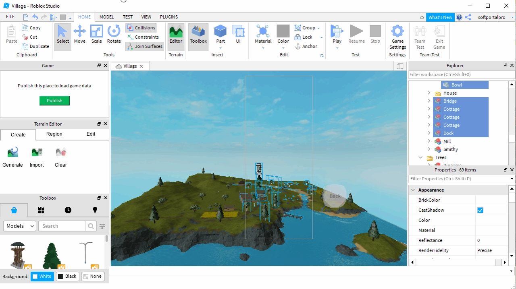This screenshot has height=289, width=516.
Task: Click the What's New button
Action: pos(440,17)
